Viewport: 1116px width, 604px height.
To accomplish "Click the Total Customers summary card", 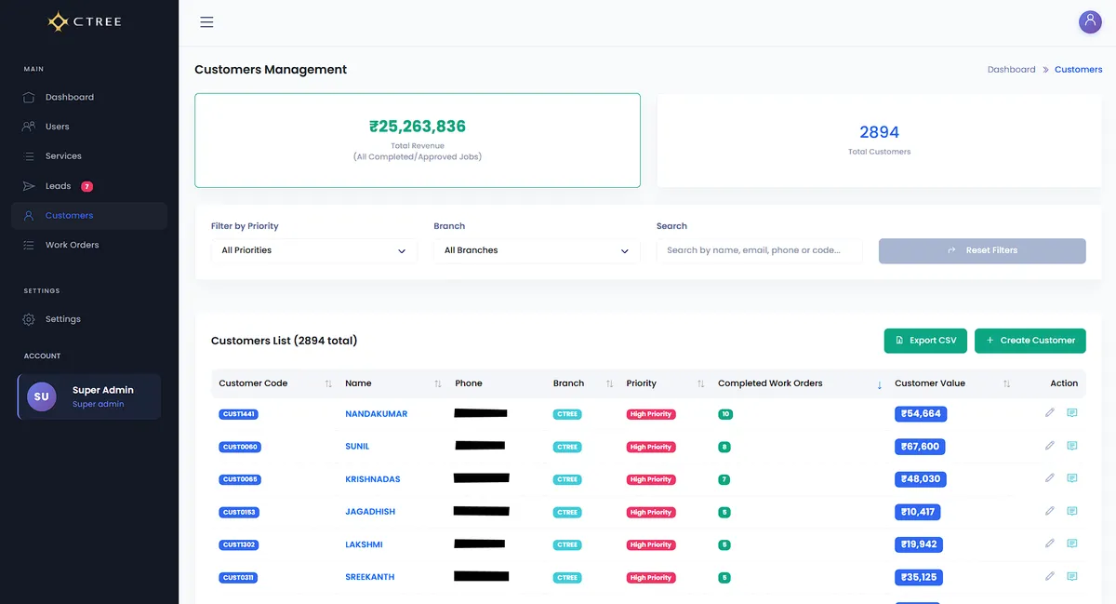I will (880, 141).
